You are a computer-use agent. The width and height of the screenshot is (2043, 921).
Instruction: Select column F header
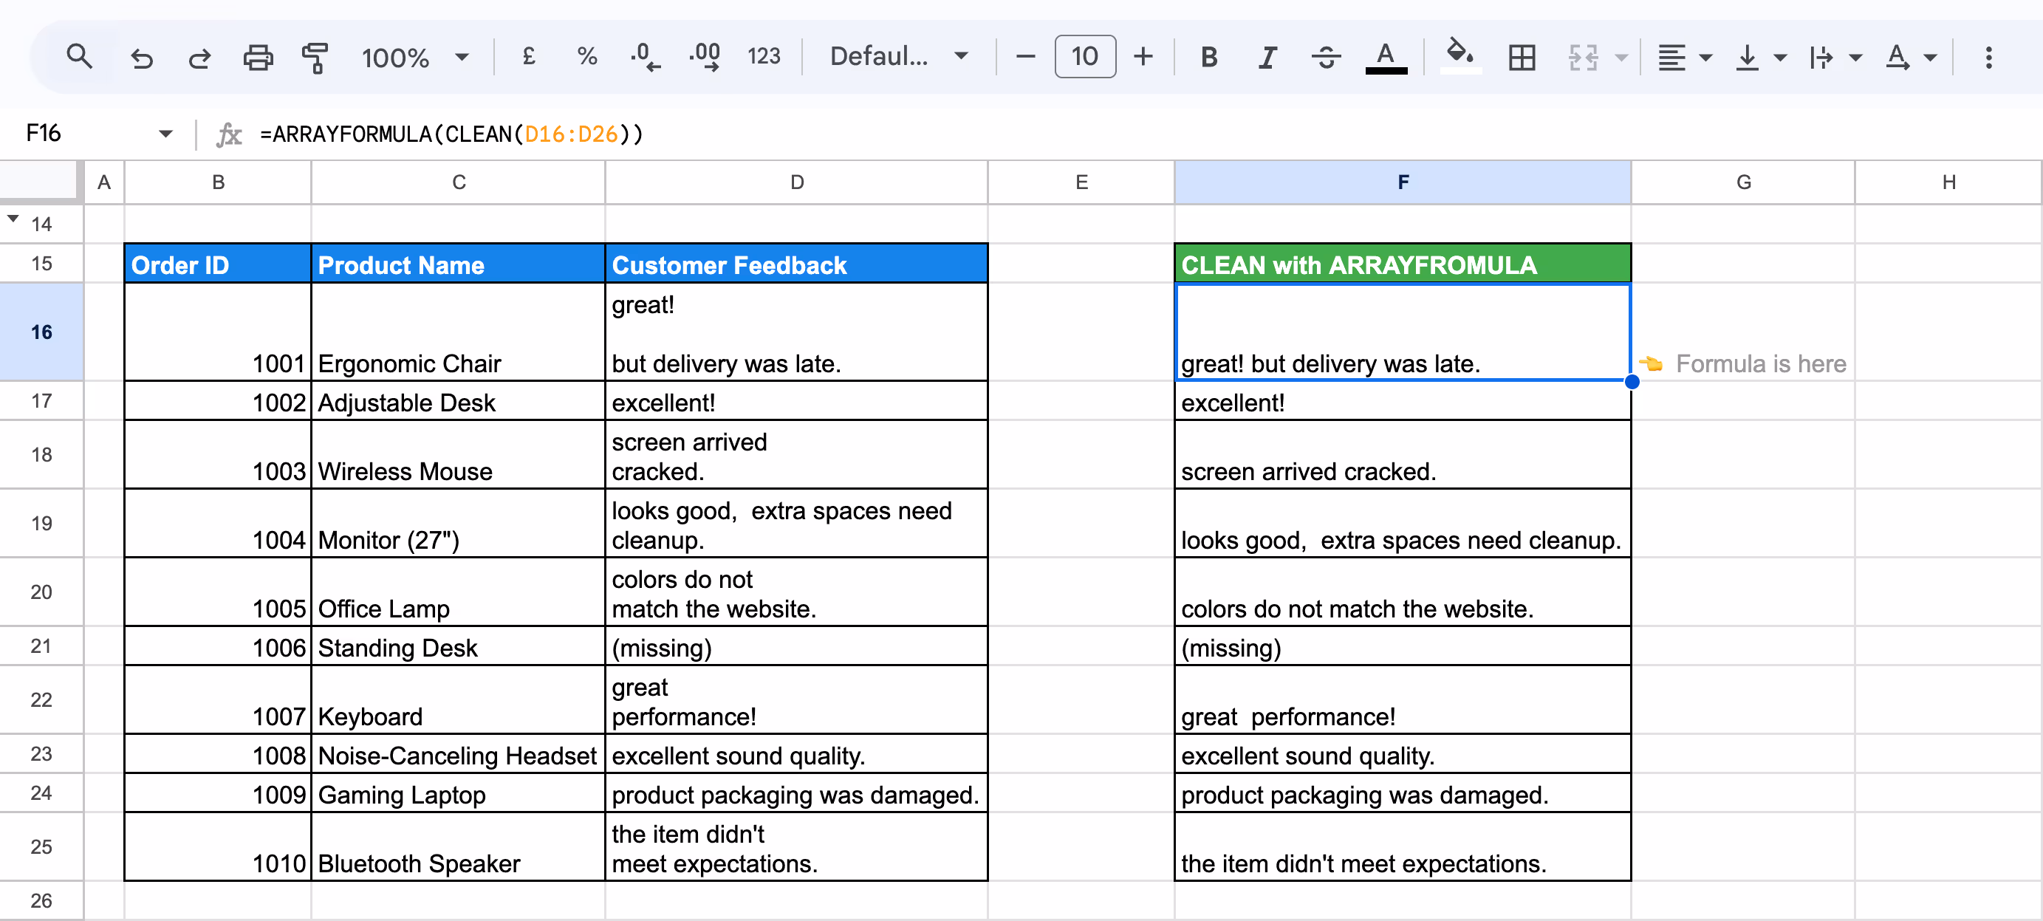tap(1402, 182)
